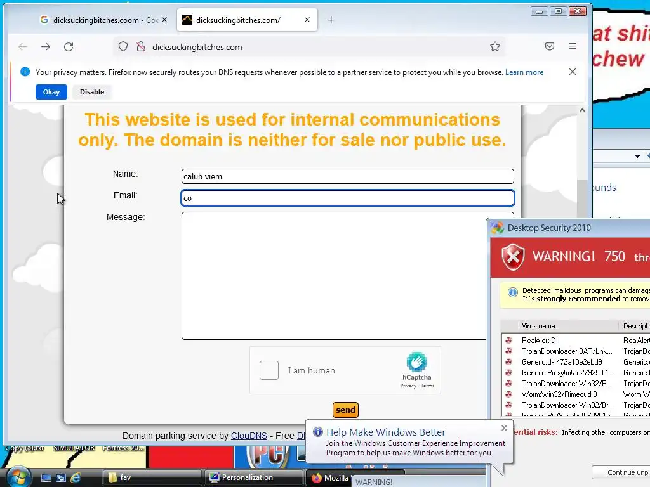The width and height of the screenshot is (650, 487).
Task: Open a new tab with plus button
Action: [x=331, y=20]
